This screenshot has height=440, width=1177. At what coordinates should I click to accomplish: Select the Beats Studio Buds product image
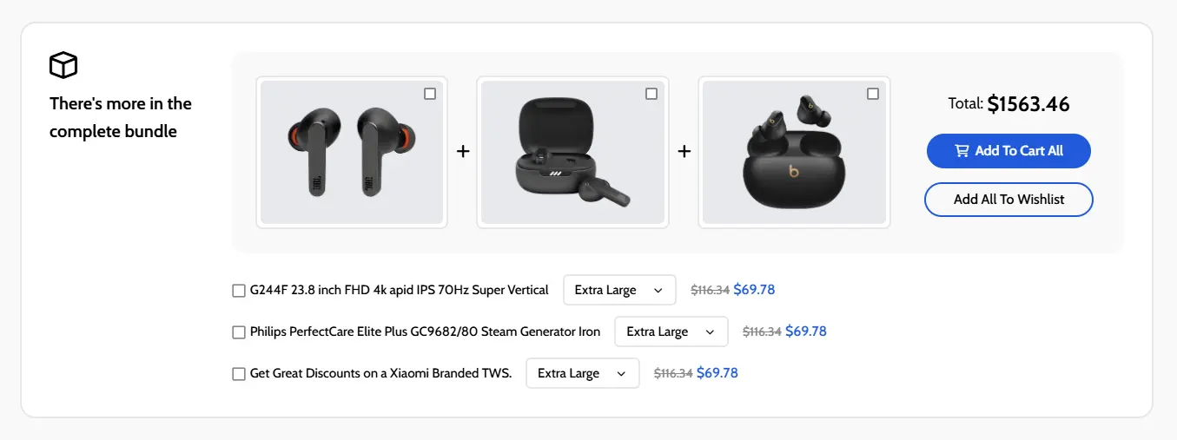pos(794,153)
